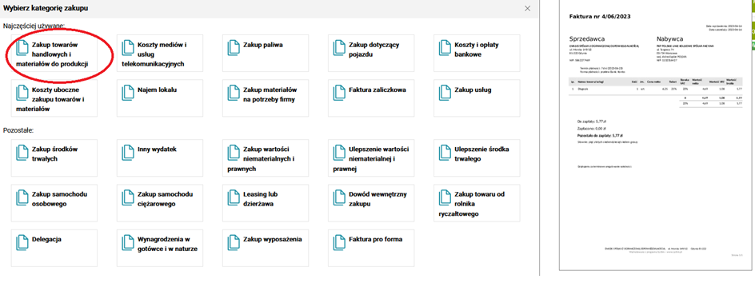Select Faktura pro forma category label
The width and height of the screenshot is (755, 307).
375,239
